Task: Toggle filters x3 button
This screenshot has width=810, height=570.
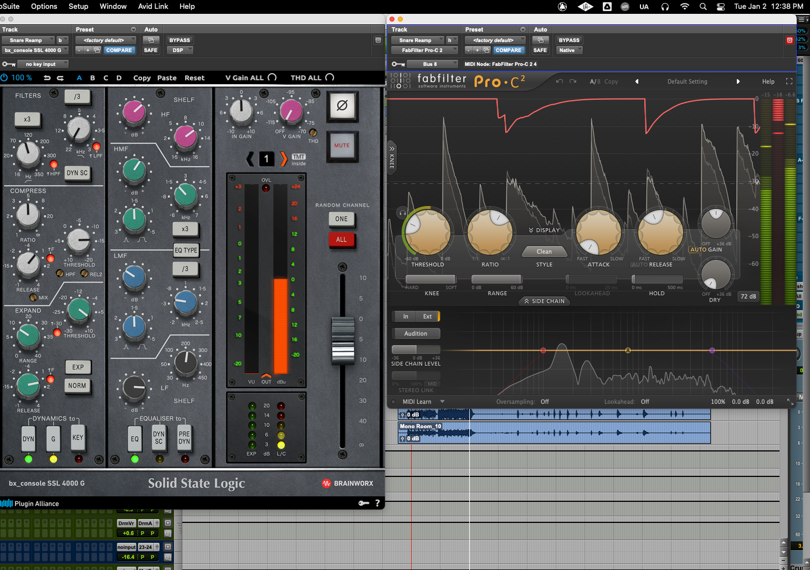Action: pyautogui.click(x=27, y=119)
